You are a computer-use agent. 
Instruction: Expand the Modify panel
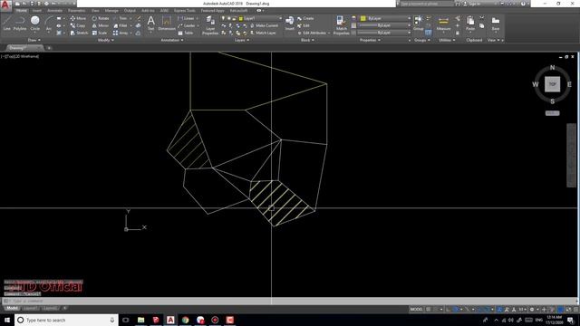pos(105,40)
